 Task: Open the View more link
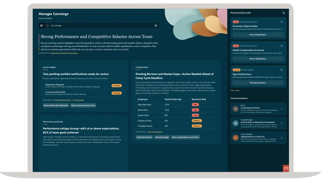(235, 91)
